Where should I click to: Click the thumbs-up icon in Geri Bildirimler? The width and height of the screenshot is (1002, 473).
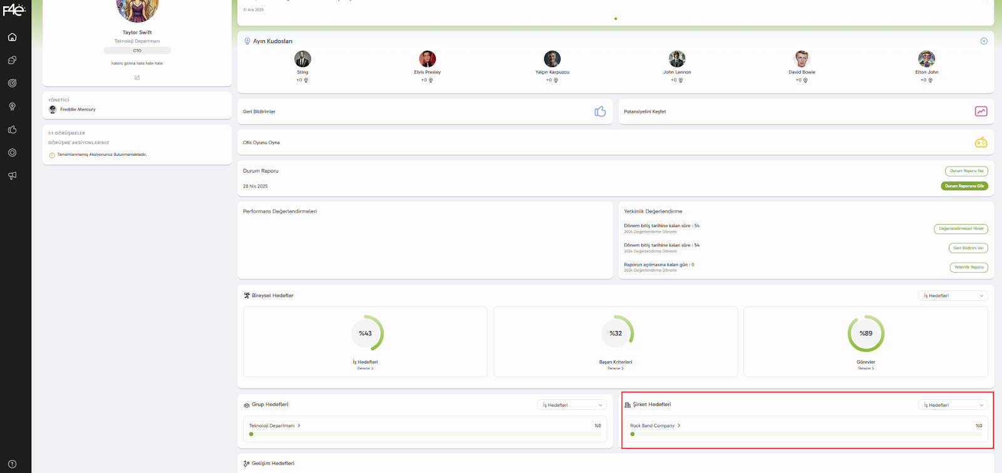(600, 111)
